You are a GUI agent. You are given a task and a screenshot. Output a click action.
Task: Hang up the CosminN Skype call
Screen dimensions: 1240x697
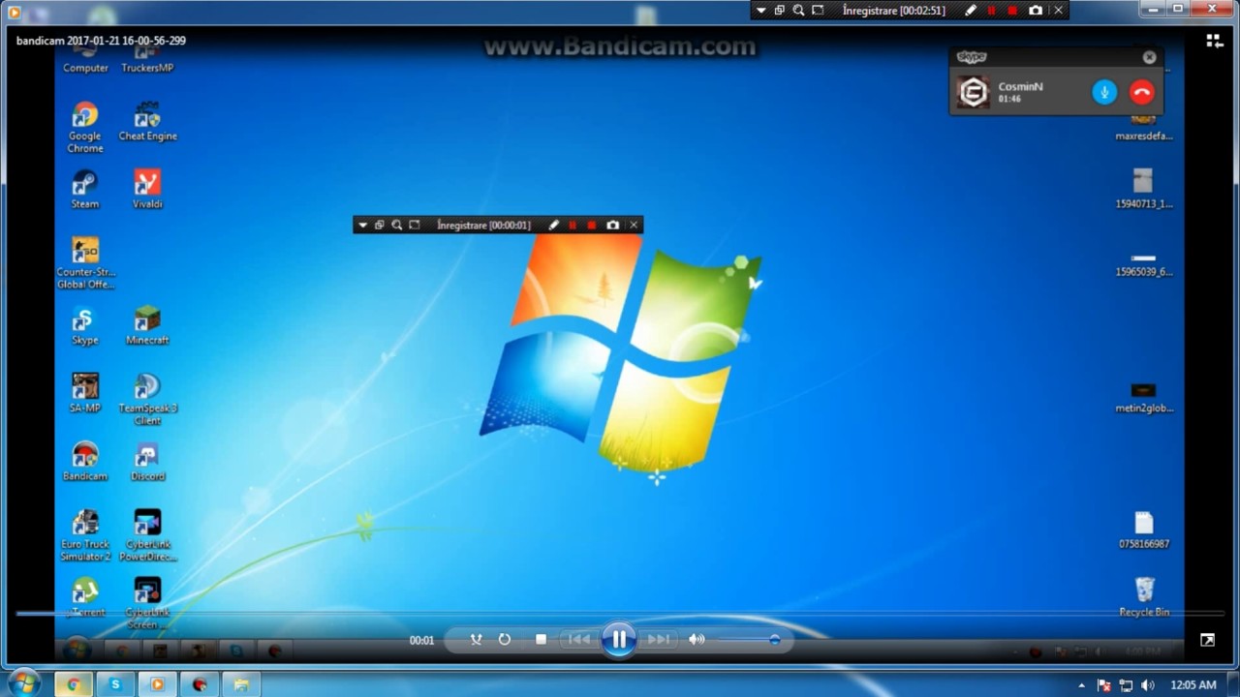point(1142,92)
